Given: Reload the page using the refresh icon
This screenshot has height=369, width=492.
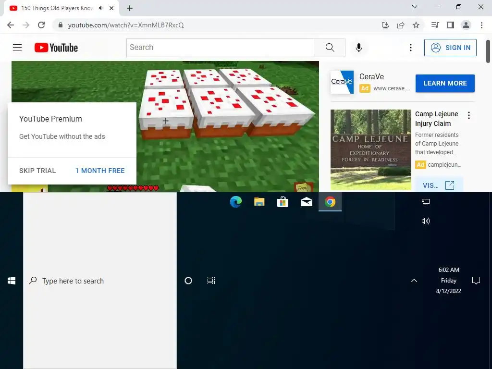Looking at the screenshot, I should tap(41, 25).
